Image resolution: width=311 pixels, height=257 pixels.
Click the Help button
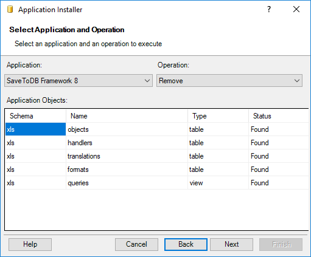click(30, 244)
